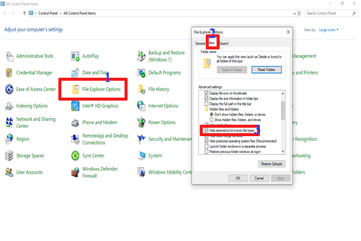Click the Reset Folders button
Screen dimensions: 361x241
[267, 70]
